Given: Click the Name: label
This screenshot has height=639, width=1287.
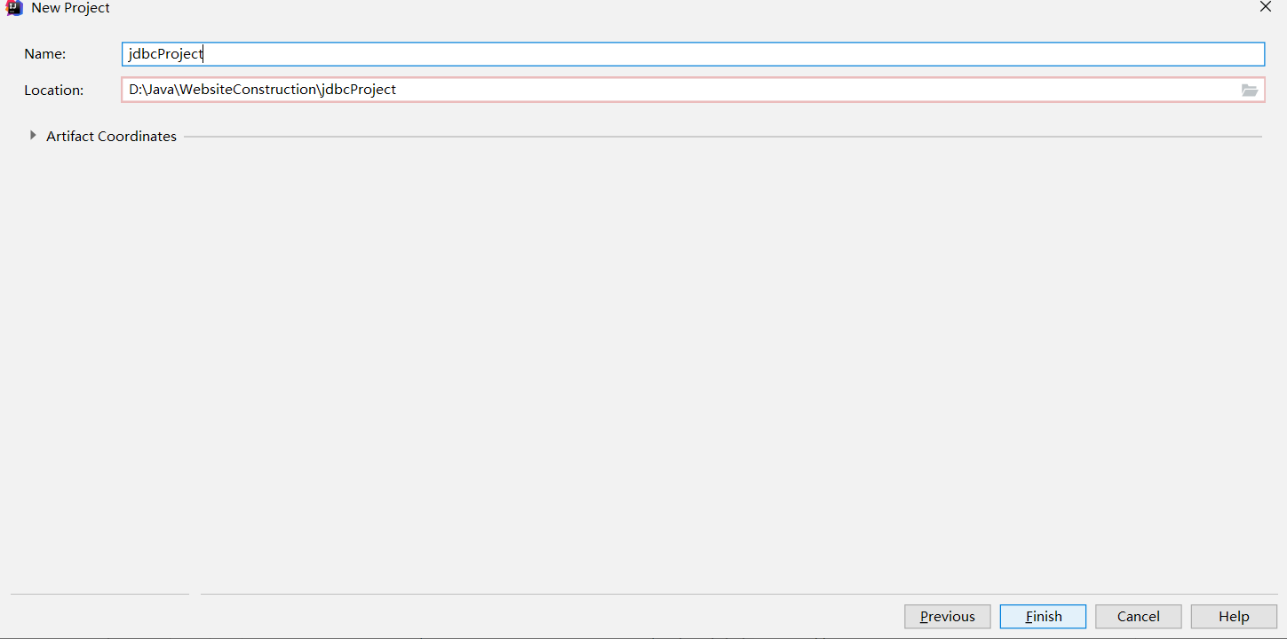Looking at the screenshot, I should coord(45,54).
